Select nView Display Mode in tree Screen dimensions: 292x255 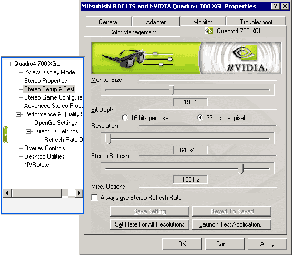(x=50, y=72)
